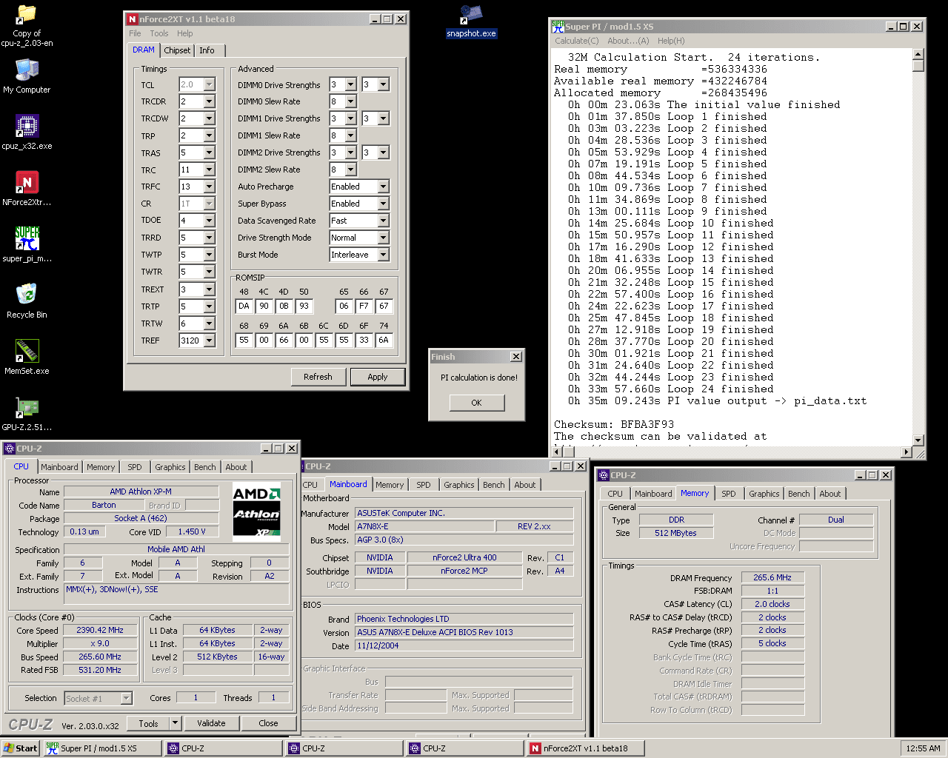Click the Validate button in CPU-Z

click(211, 723)
